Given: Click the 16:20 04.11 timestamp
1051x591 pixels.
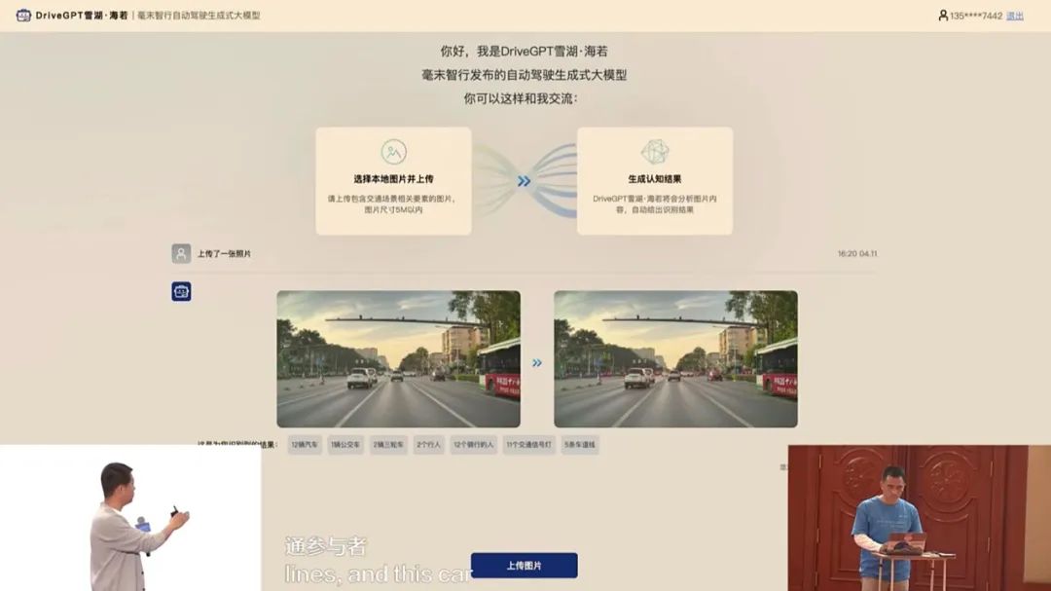Looking at the screenshot, I should point(856,253).
